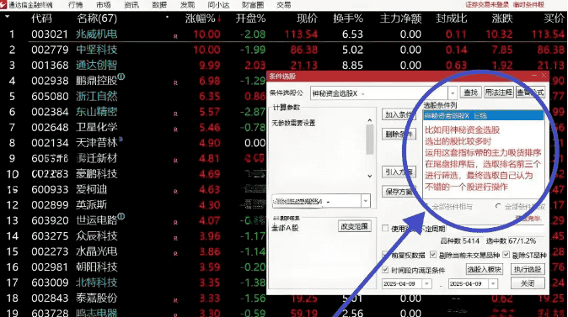Toggle 时间段内满足条件 checkbox
The height and width of the screenshot is (317, 568).
coord(385,270)
